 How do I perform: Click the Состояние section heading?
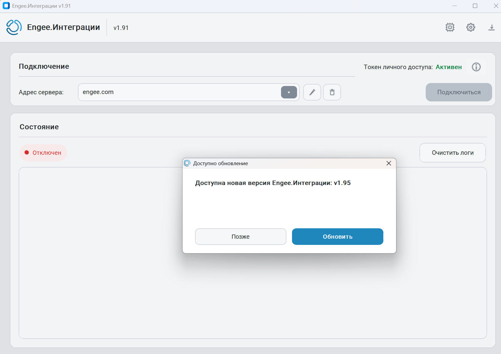[x=39, y=127]
